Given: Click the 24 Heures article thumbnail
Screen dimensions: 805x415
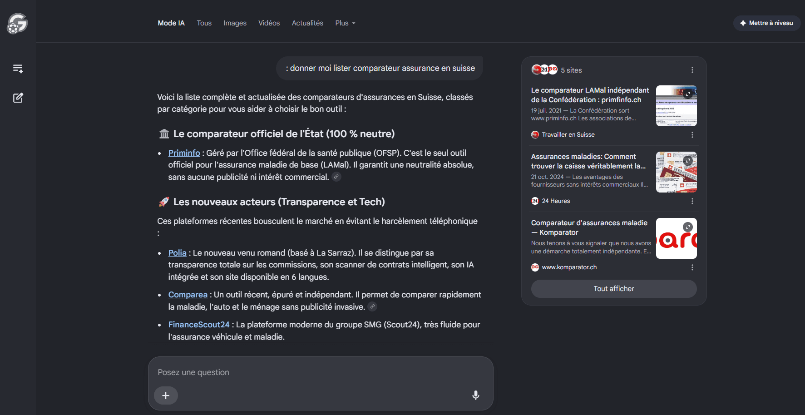Looking at the screenshot, I should click(x=677, y=172).
